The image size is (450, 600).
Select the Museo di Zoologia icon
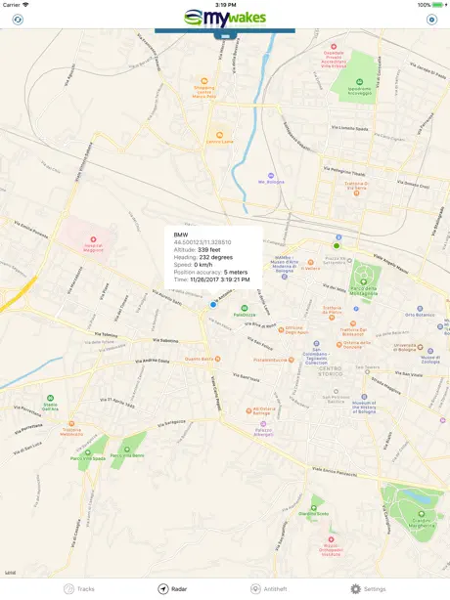(430, 351)
